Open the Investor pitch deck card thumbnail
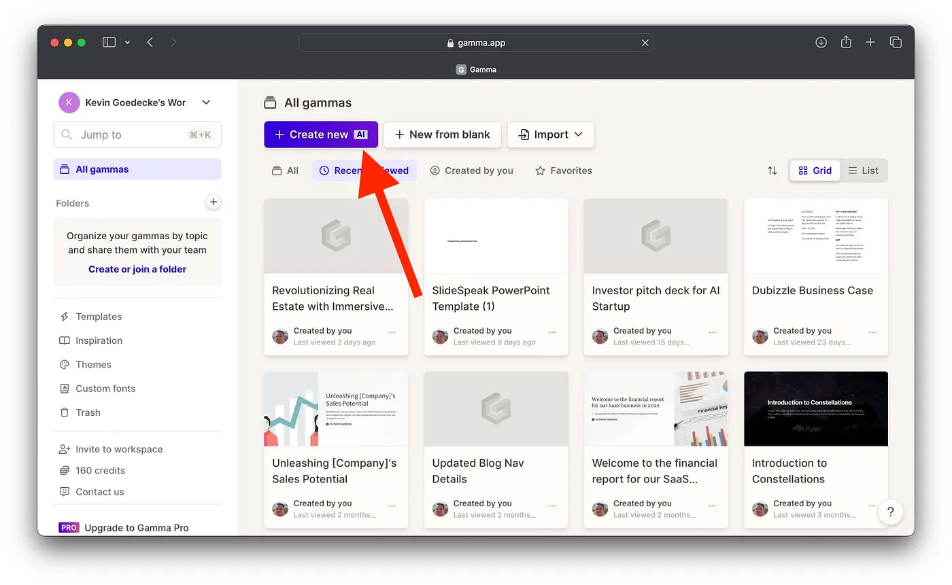 tap(656, 236)
